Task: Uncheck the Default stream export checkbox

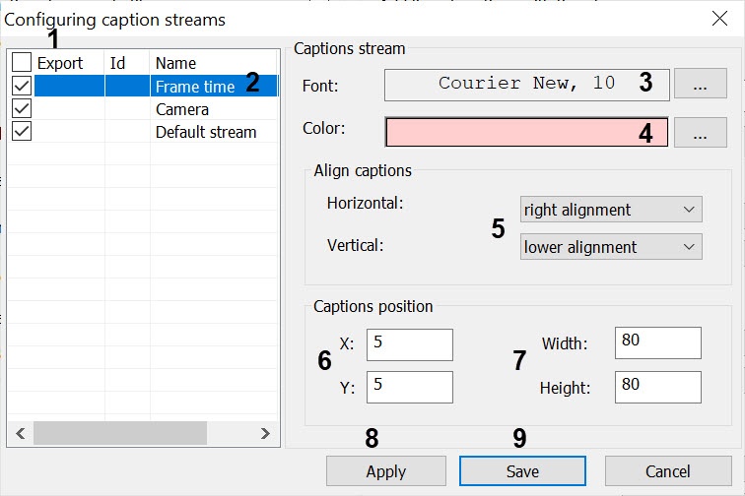Action: click(x=22, y=132)
